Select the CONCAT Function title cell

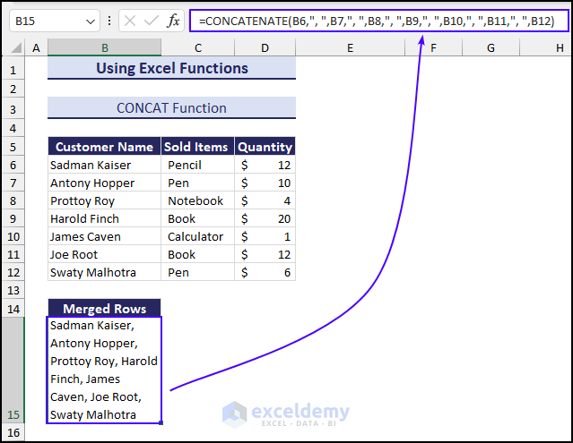pyautogui.click(x=171, y=108)
